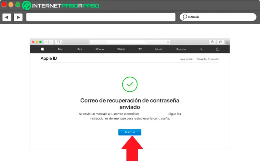This screenshot has height=162, width=260.
Task: Click the Safari show tabs icon
Action: (221, 42)
